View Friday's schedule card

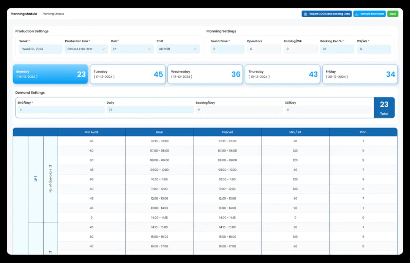point(360,74)
